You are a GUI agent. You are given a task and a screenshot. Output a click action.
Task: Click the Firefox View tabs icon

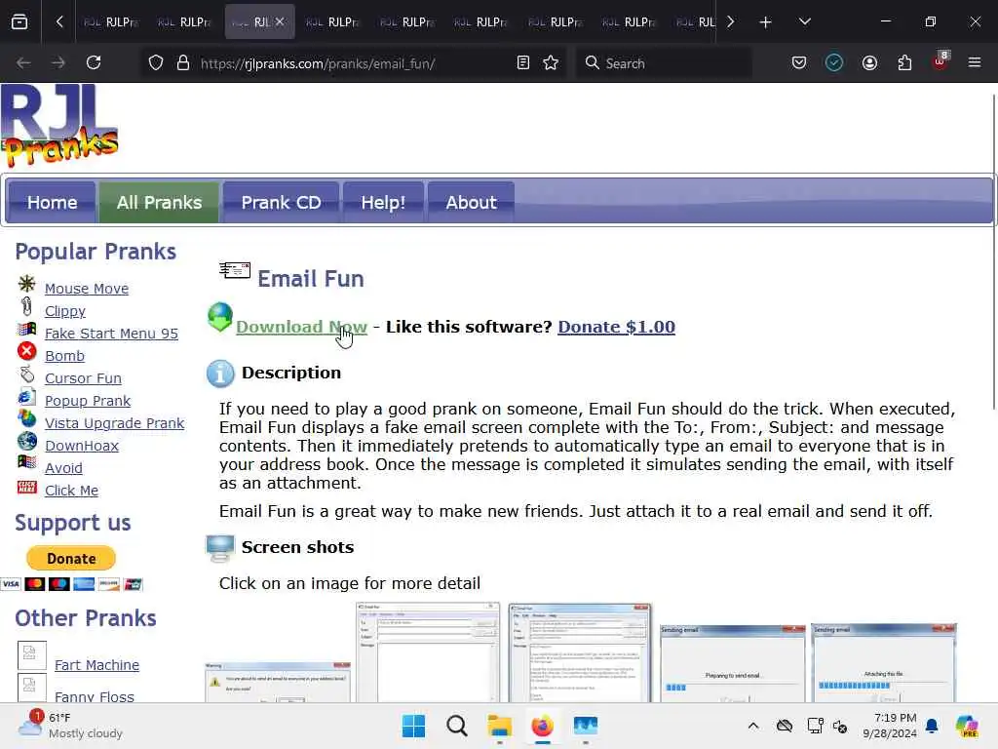point(19,21)
